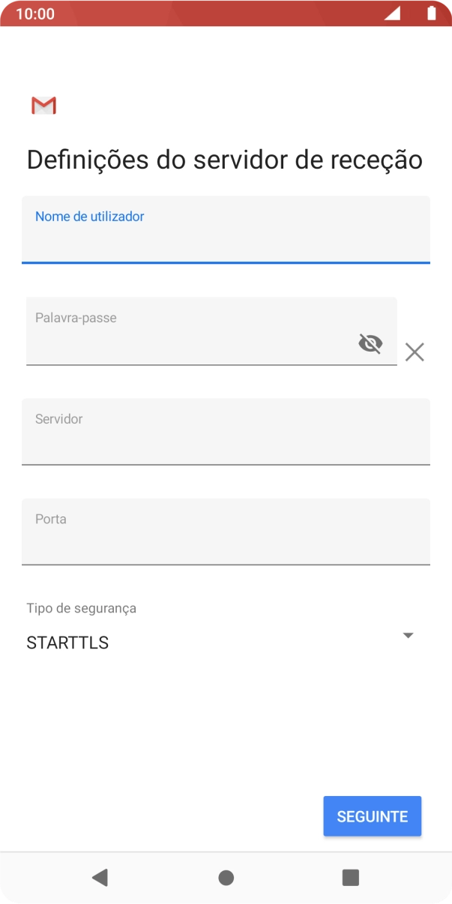
Task: Click the dropdown arrow beside STARTTLS
Action: tap(408, 635)
